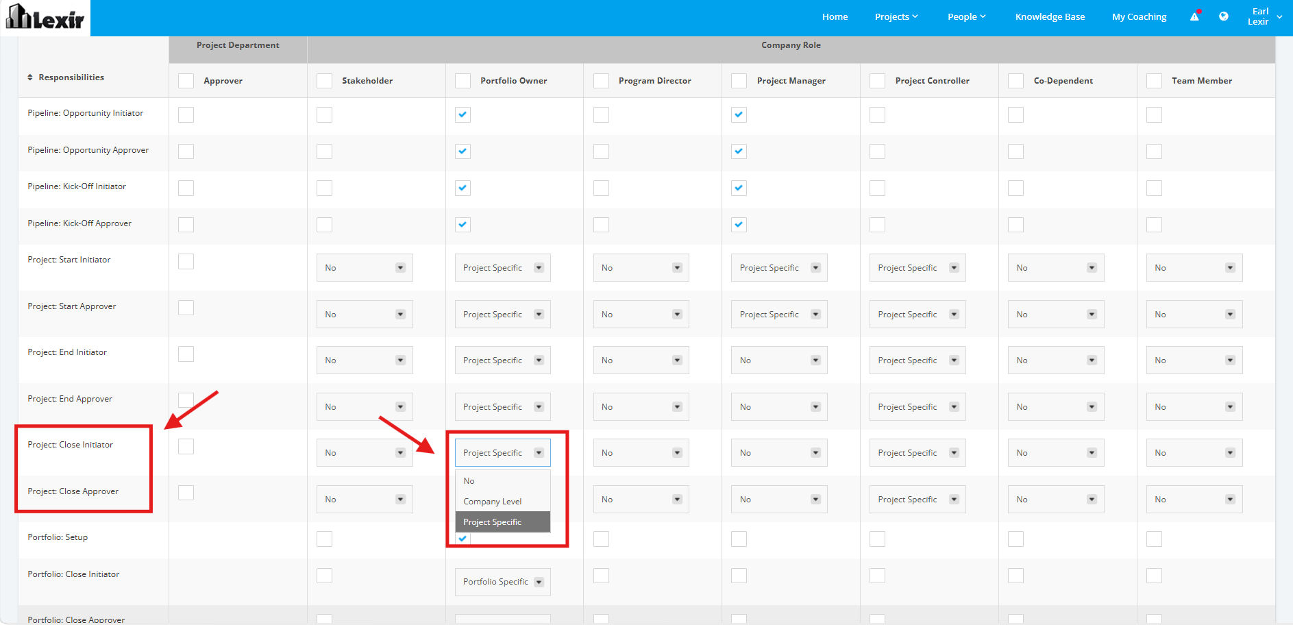
Task: Open Team Member dropdown for Project: Start Approver
Action: 1194,315
